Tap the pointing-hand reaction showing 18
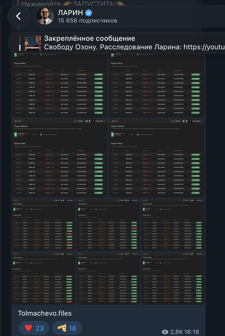This screenshot has width=225, height=336. point(67,328)
